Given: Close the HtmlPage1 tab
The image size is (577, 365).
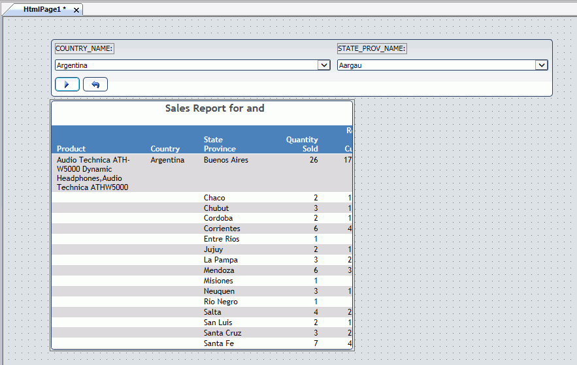Looking at the screenshot, I should tap(76, 10).
